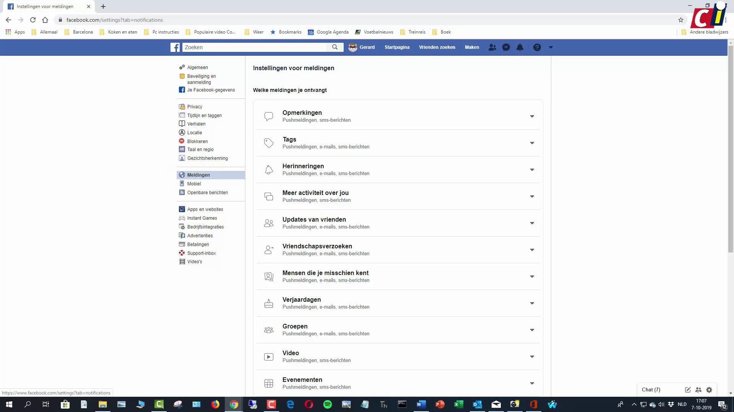Viewport: 734px width, 412px height.
Task: Open Tijdlijn en taggen settings
Action: coord(204,115)
